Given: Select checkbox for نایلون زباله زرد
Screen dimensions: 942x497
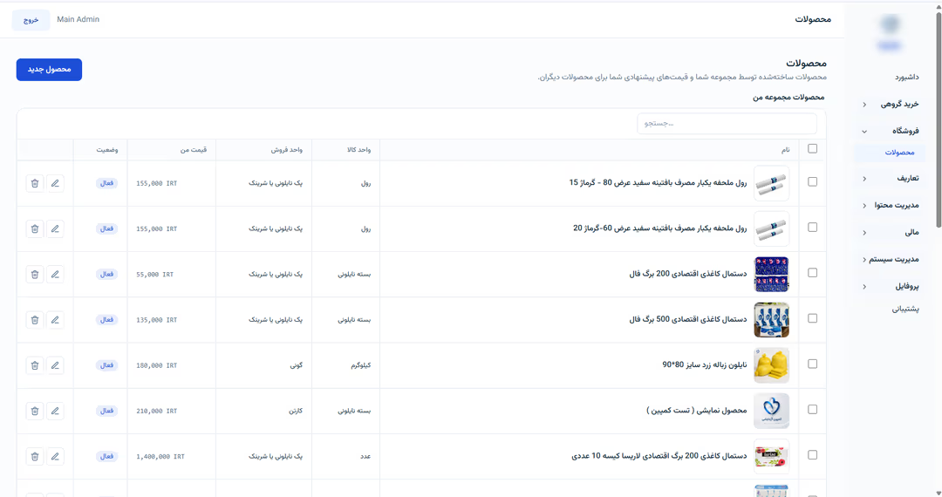Looking at the screenshot, I should pos(812,364).
